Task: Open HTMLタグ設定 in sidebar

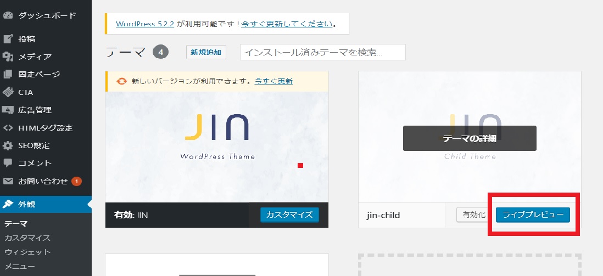Action: click(x=46, y=128)
